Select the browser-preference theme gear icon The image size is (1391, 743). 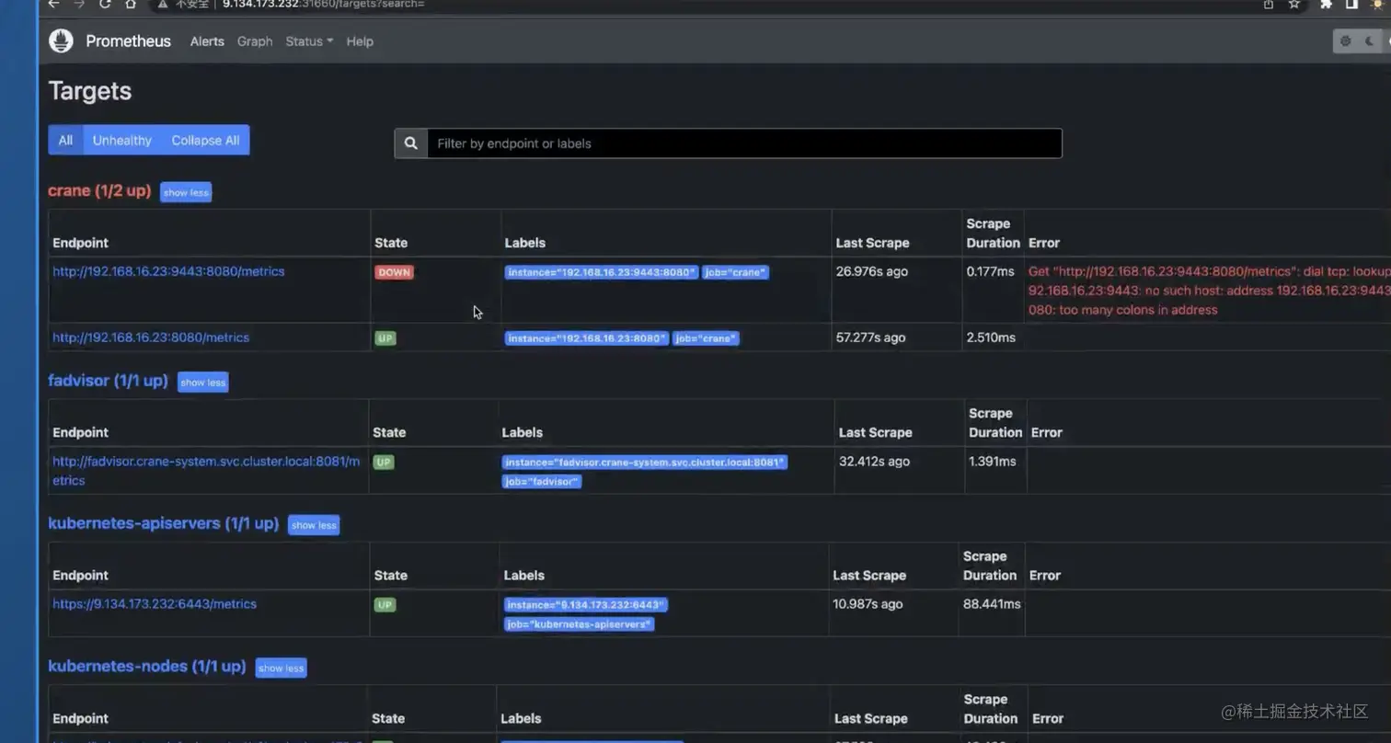[1345, 40]
